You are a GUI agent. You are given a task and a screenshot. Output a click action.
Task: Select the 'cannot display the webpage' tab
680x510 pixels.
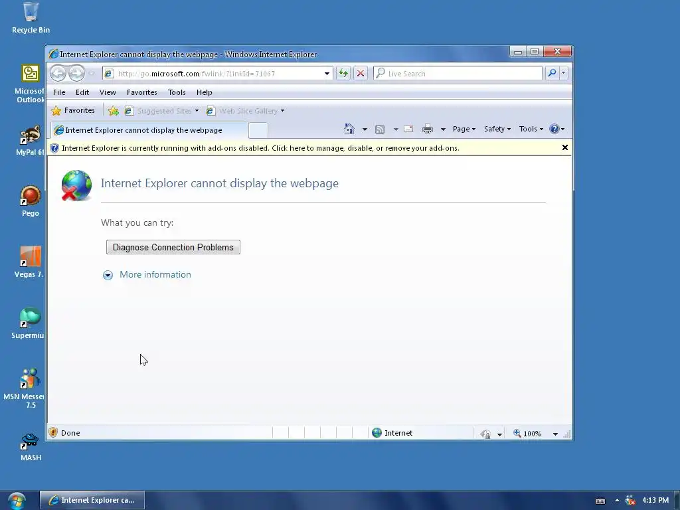coord(149,130)
